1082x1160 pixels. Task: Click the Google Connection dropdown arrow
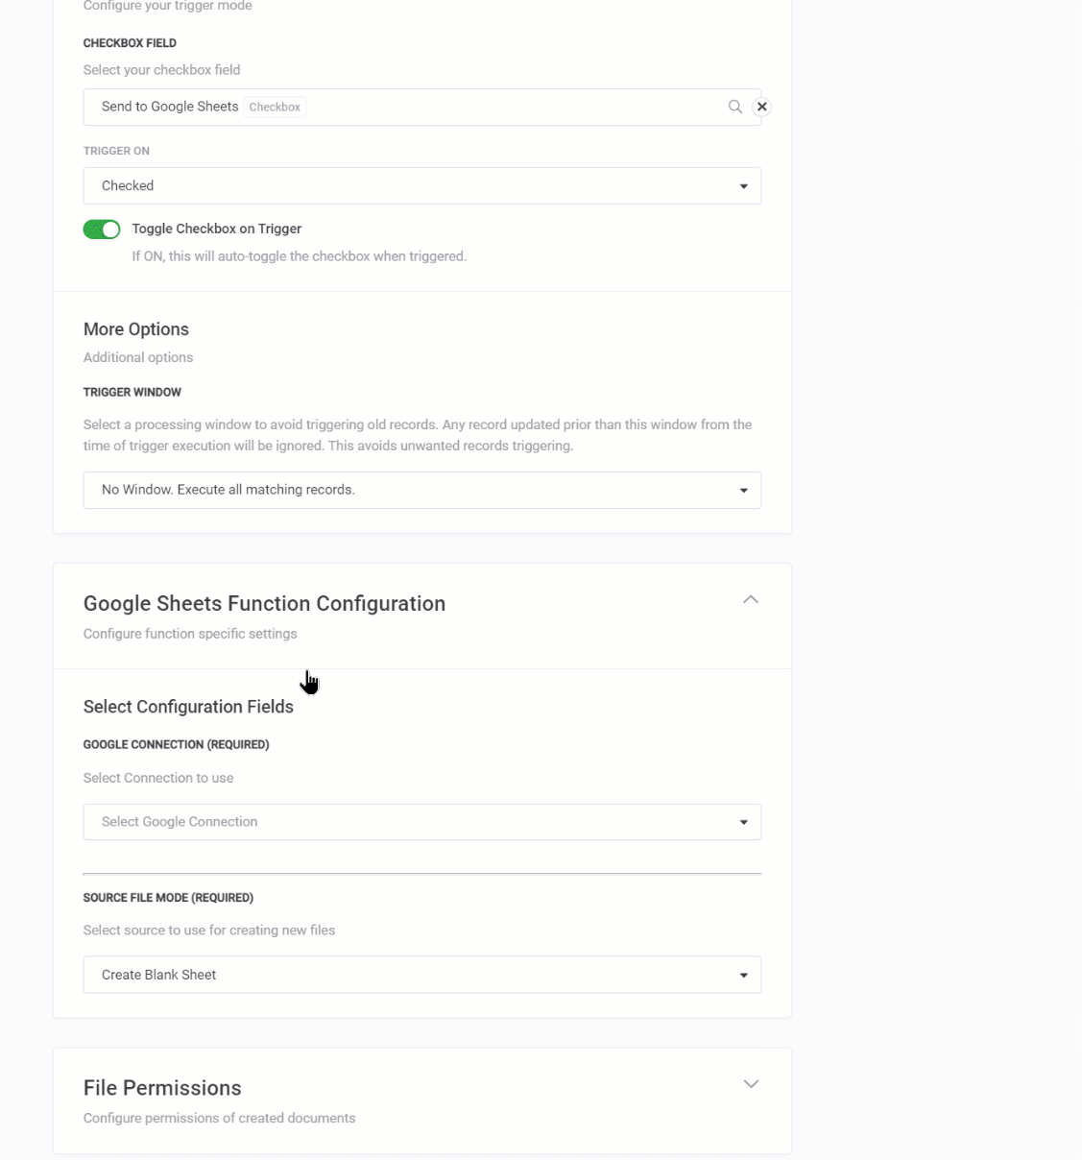point(743,822)
